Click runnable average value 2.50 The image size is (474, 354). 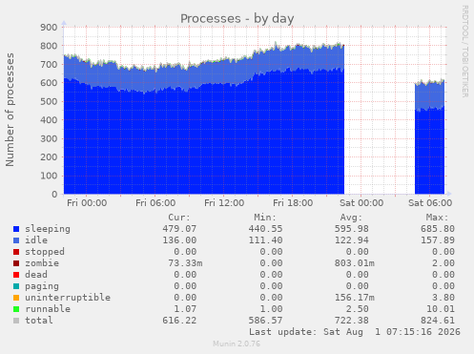[x=358, y=309]
